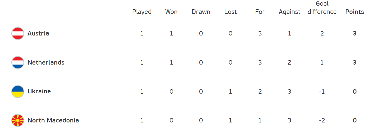Viewport: 375px width, 133px height.
Task: Select Ukraine's goal difference of -1
Action: click(x=322, y=91)
